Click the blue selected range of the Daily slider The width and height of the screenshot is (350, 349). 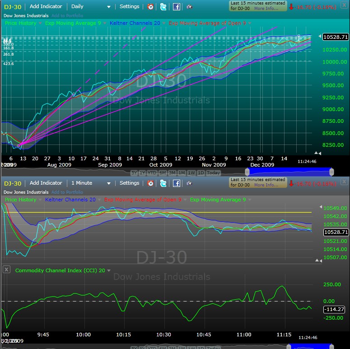pos(289,172)
